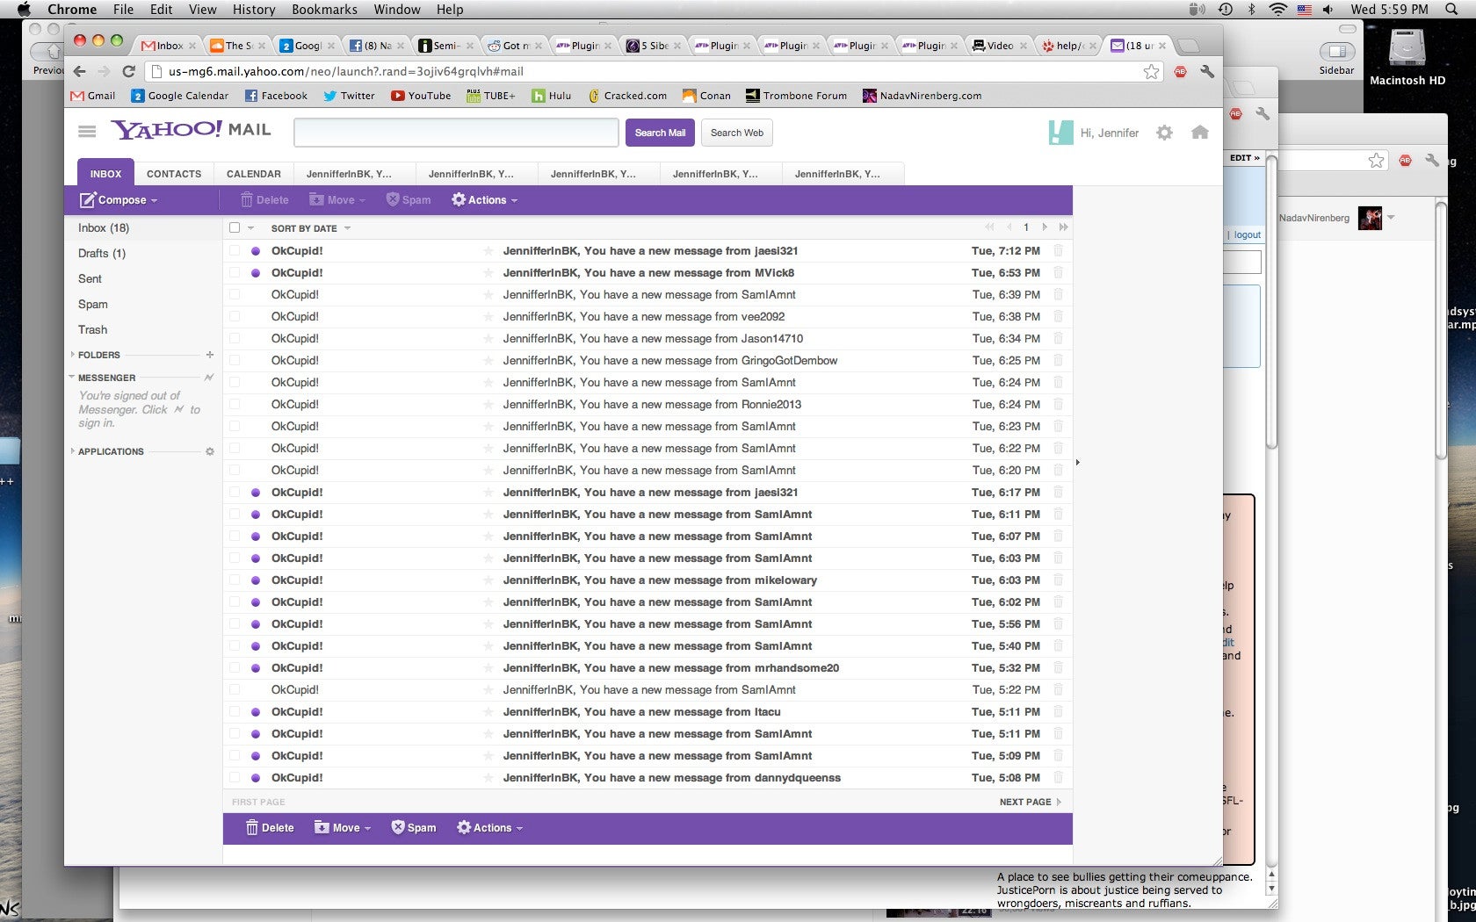Check the message from dannydqueenss

pyautogui.click(x=235, y=778)
